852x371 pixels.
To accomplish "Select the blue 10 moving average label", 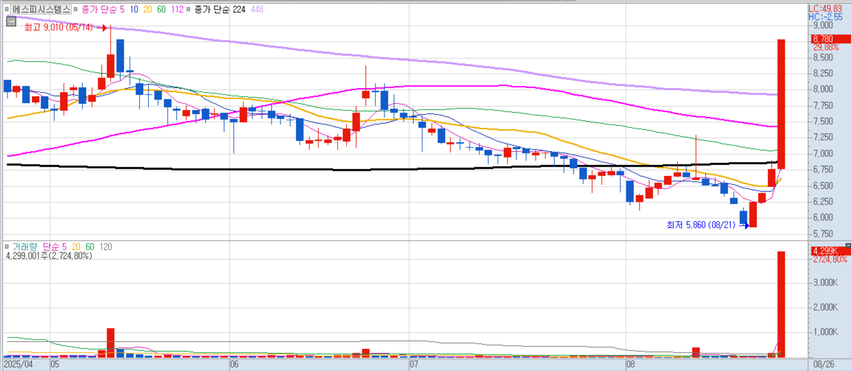I will click(134, 9).
